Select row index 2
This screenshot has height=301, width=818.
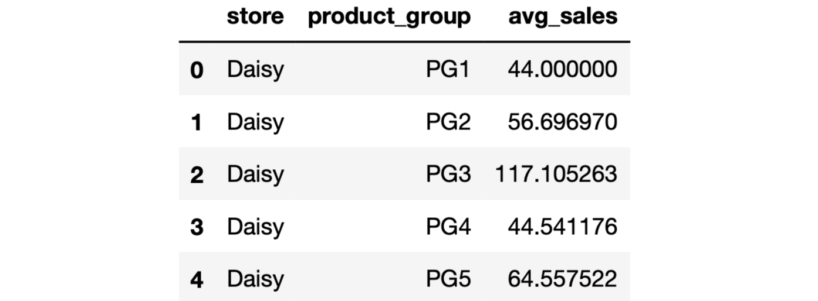197,175
